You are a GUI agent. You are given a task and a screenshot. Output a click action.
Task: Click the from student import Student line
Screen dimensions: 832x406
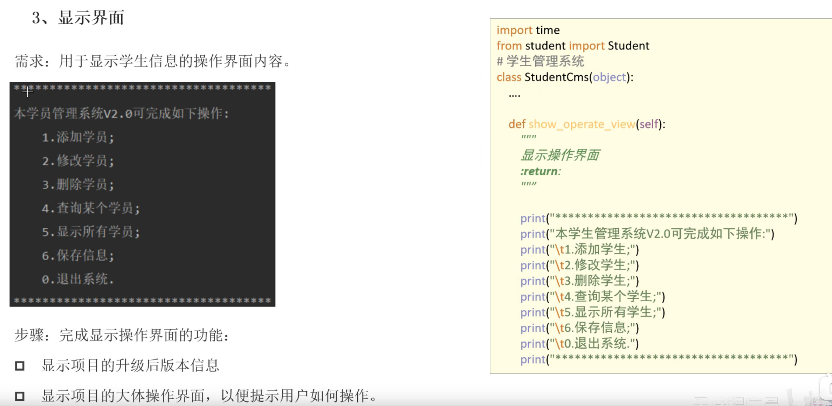573,46
